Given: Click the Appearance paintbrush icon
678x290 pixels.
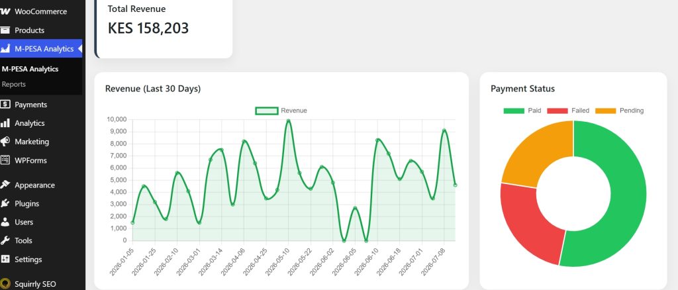Looking at the screenshot, I should pos(5,185).
